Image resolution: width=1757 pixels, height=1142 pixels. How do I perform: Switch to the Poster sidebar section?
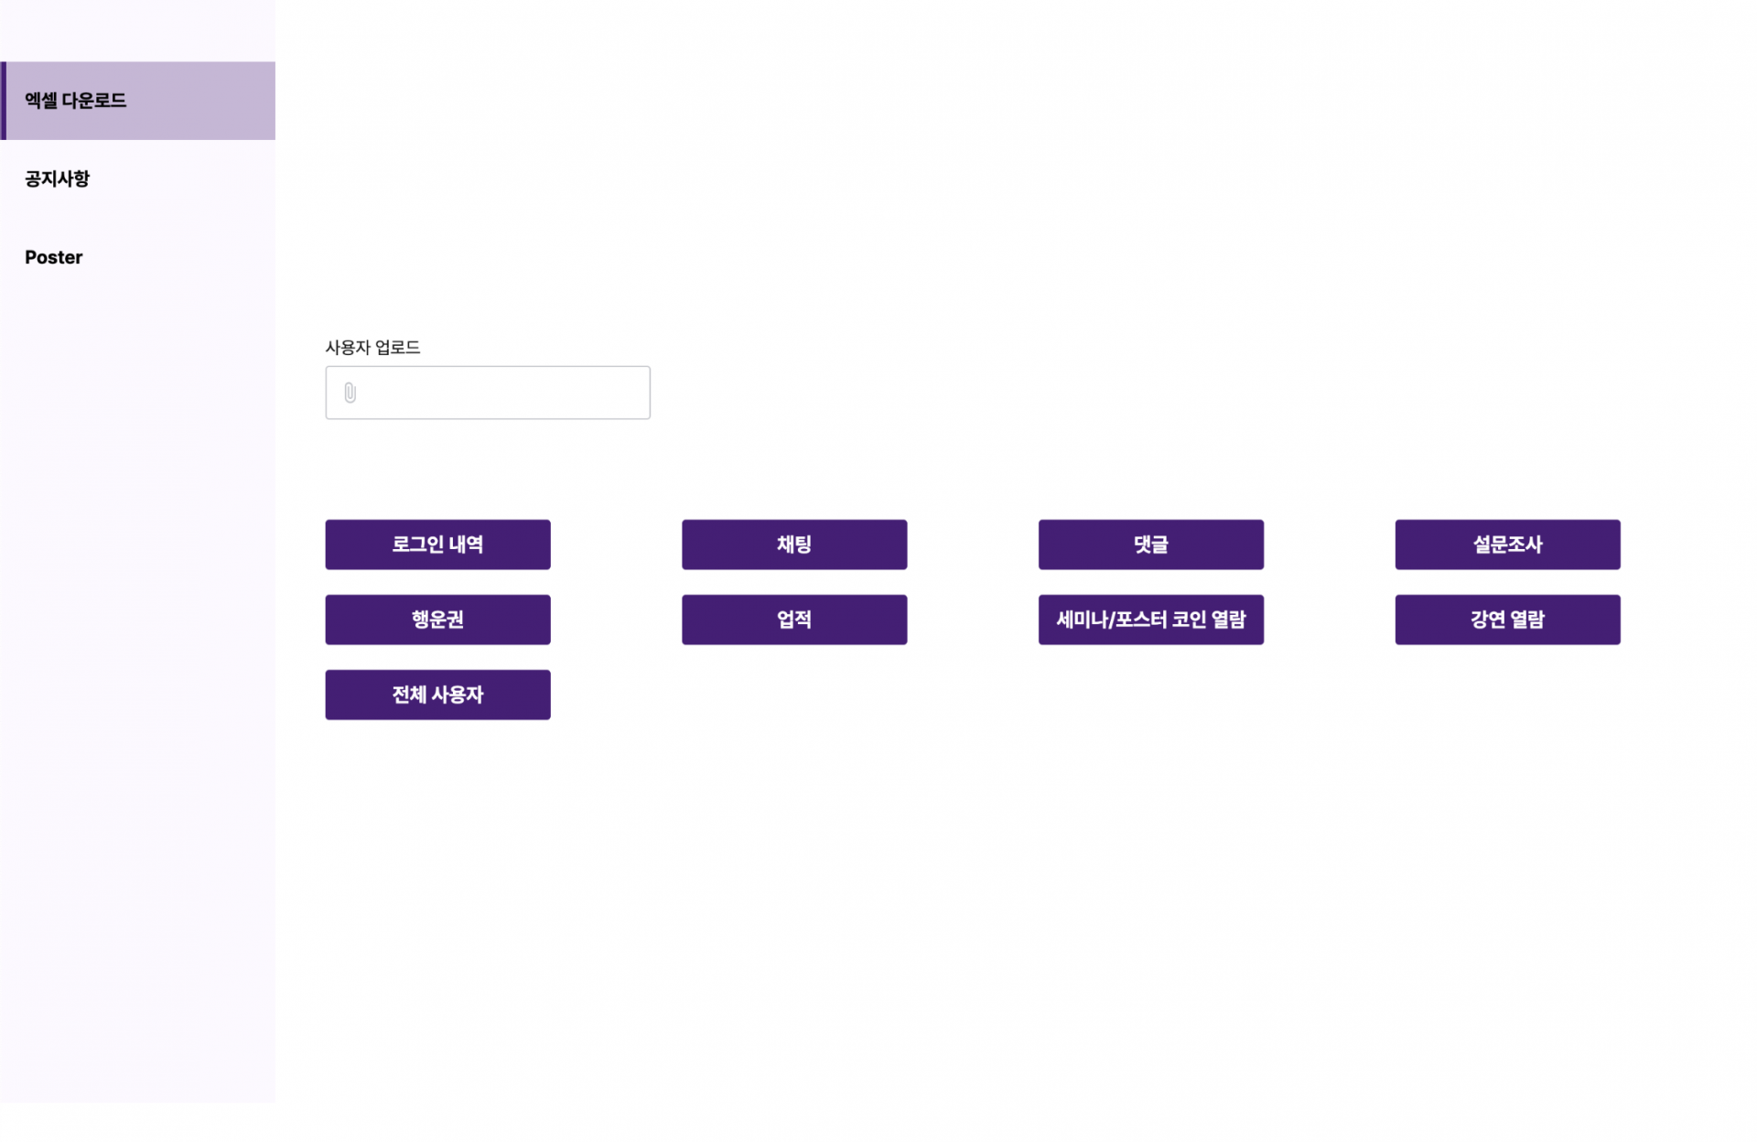click(x=54, y=257)
